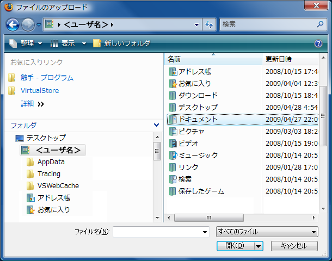Screen dimensions: 332x261
Task: Select お気に入り in the folder tree
Action: (x=53, y=209)
